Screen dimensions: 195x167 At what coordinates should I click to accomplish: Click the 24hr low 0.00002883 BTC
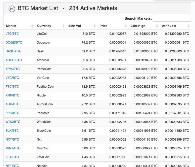click(177, 95)
